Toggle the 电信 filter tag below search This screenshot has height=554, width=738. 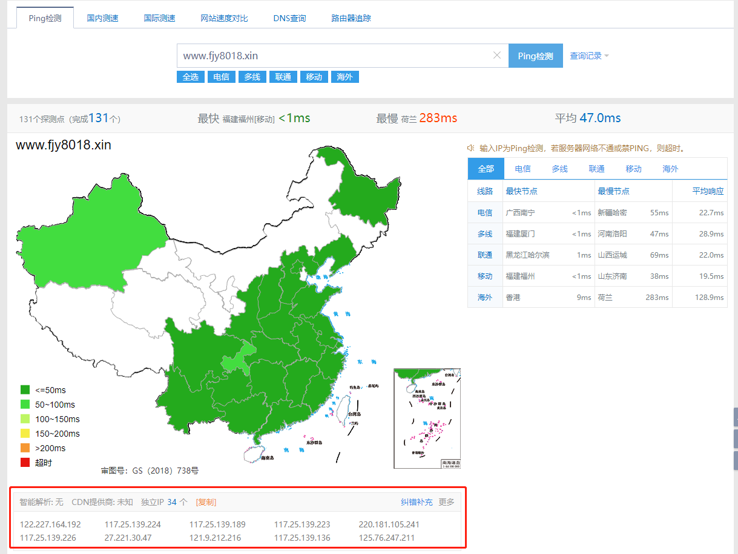(x=221, y=77)
